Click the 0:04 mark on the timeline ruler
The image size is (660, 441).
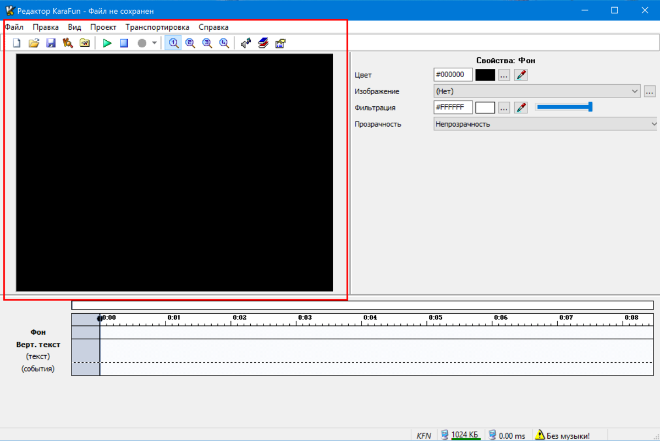[x=370, y=318]
